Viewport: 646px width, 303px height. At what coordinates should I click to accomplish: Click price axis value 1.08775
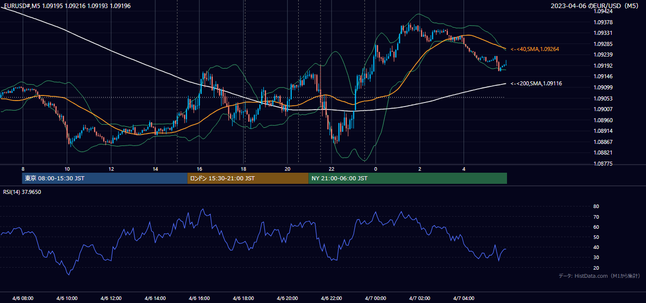coord(603,164)
